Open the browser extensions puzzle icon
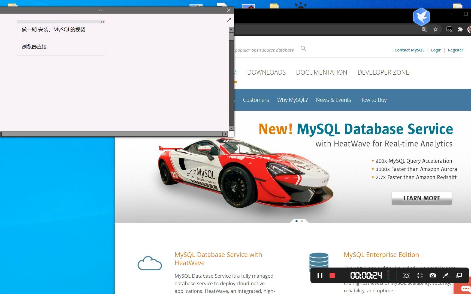Viewport: 471px width, 294px height. 460,29
